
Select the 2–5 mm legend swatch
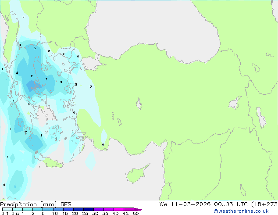click(x=38, y=209)
